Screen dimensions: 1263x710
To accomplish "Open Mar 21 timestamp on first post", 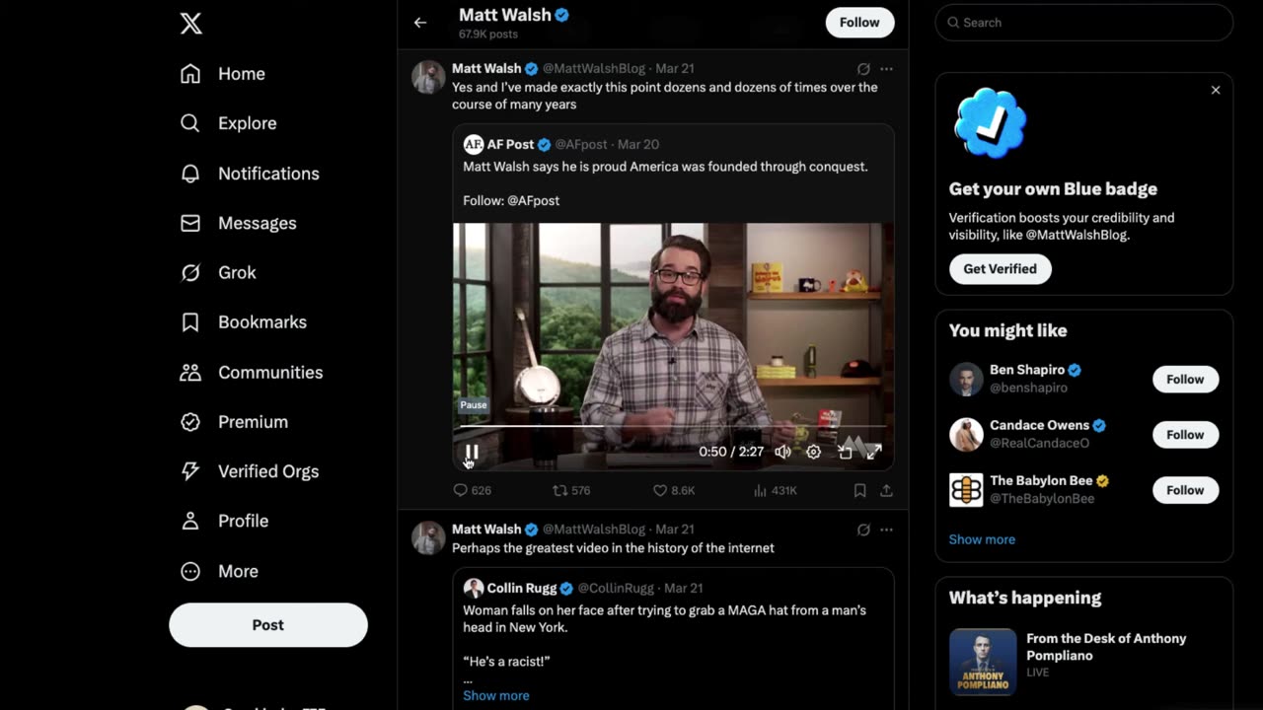I will coord(675,68).
